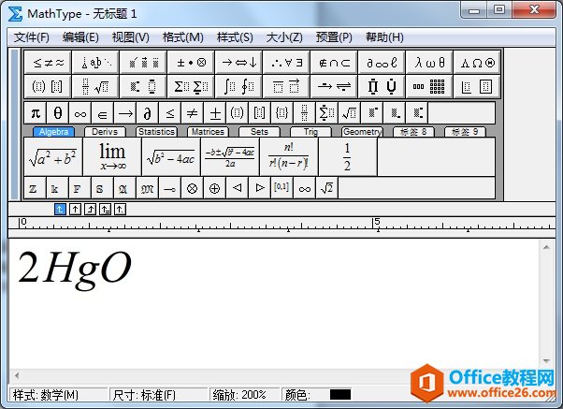The image size is (563, 409).
Task: Open the miscellaneous symbols palette (∂∞ℓ)
Action: click(382, 63)
